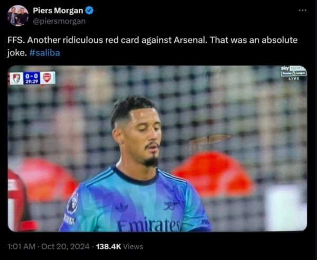Viewport: 317px width, 260px height.
Task: Click the Adidas logo on the jersey
Action: point(122,208)
